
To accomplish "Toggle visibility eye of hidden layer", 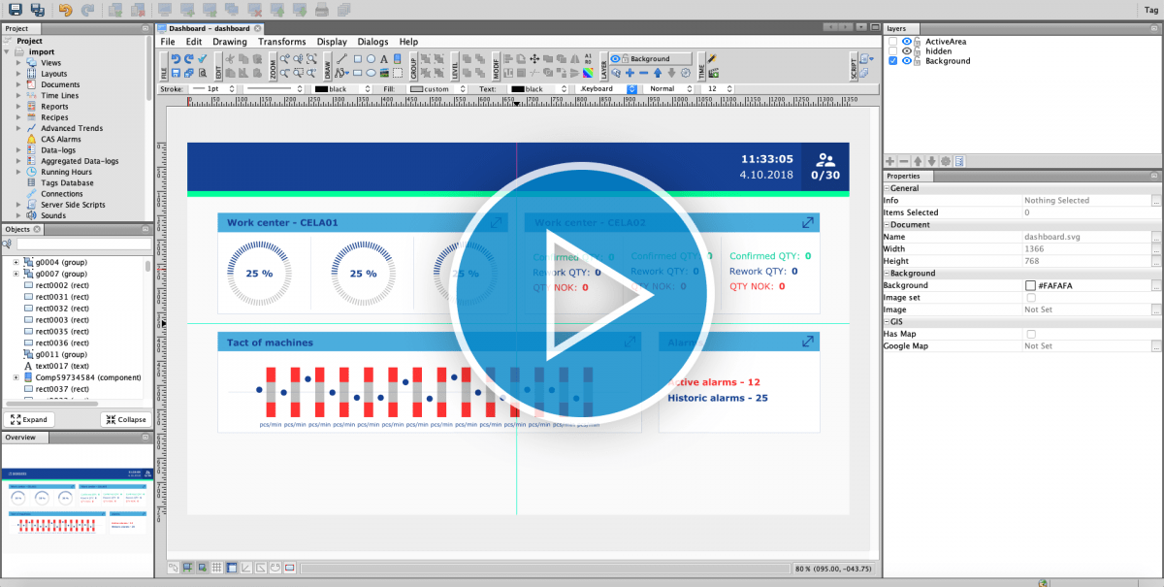I will [906, 51].
